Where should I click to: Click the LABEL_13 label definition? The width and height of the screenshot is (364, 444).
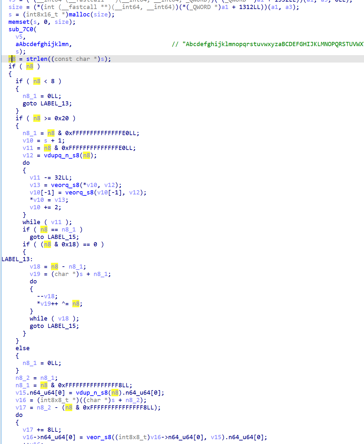click(15, 259)
